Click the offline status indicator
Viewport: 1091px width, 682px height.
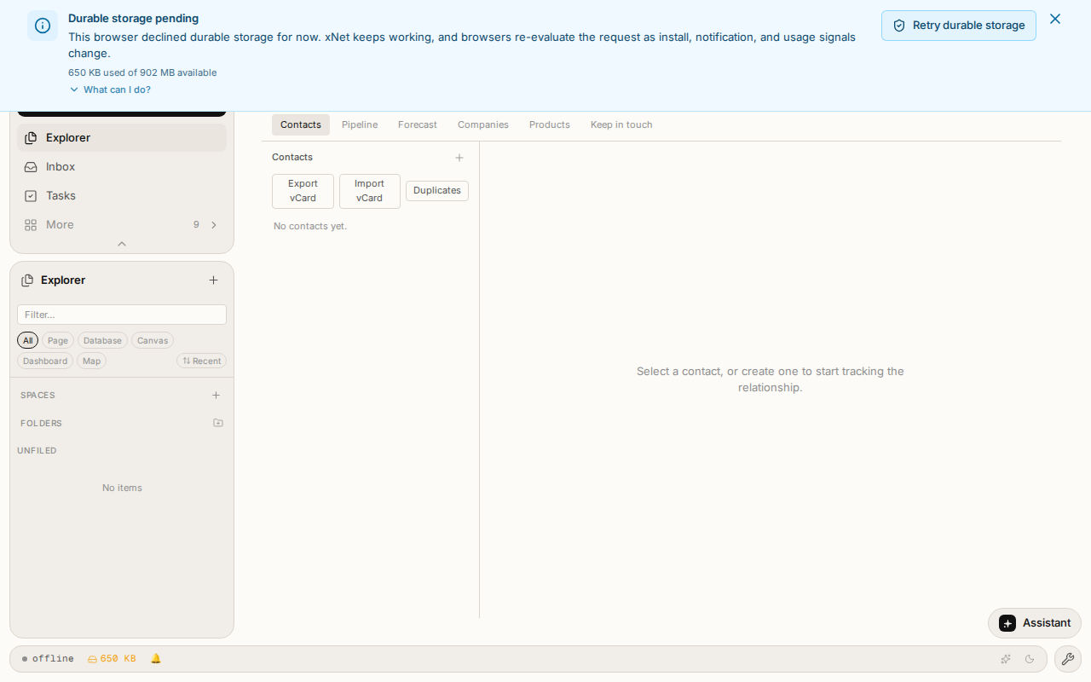point(48,659)
